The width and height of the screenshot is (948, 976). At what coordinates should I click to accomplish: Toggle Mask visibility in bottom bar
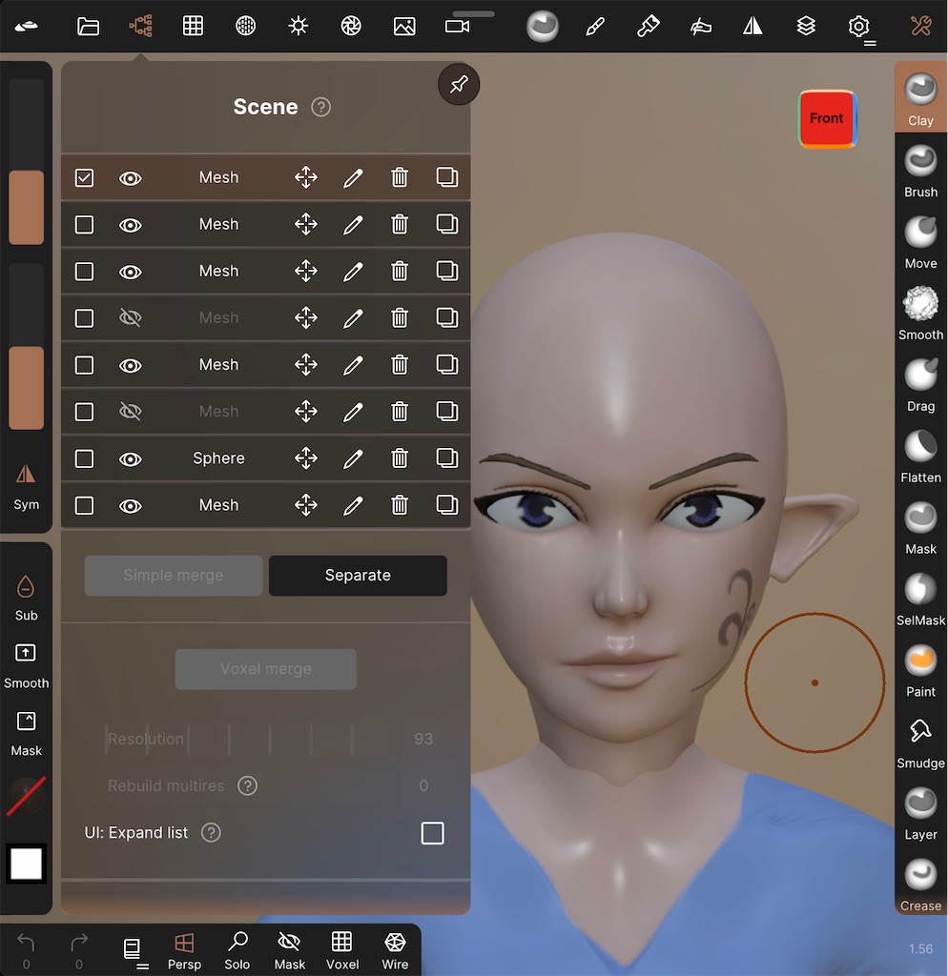pos(290,950)
